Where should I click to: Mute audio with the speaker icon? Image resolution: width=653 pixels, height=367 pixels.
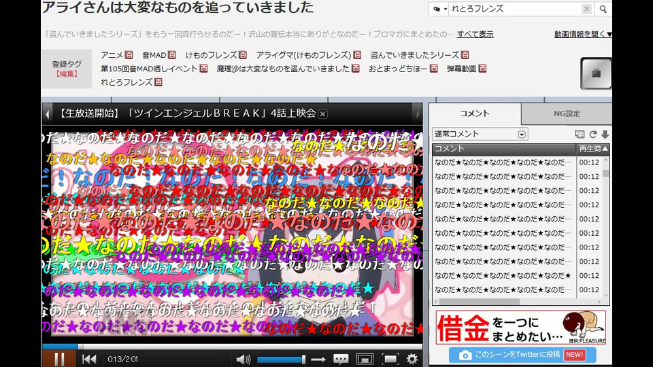(244, 359)
